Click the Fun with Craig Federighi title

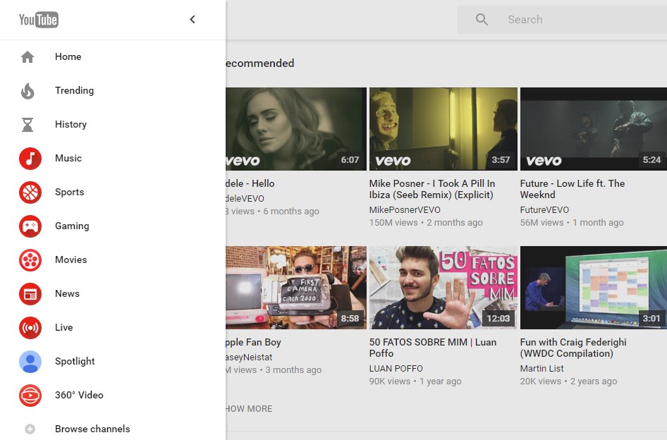point(573,348)
